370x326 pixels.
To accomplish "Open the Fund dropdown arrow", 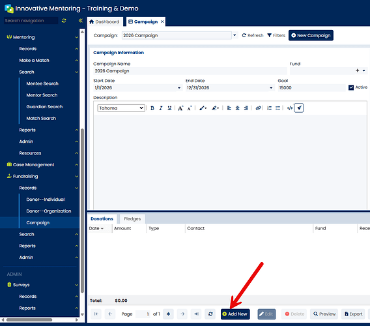I will pyautogui.click(x=364, y=70).
